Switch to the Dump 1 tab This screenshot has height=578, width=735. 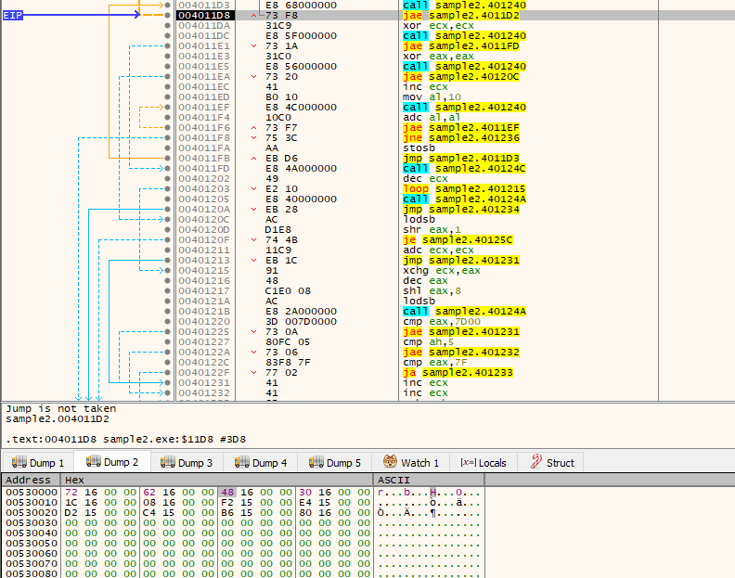[38, 463]
